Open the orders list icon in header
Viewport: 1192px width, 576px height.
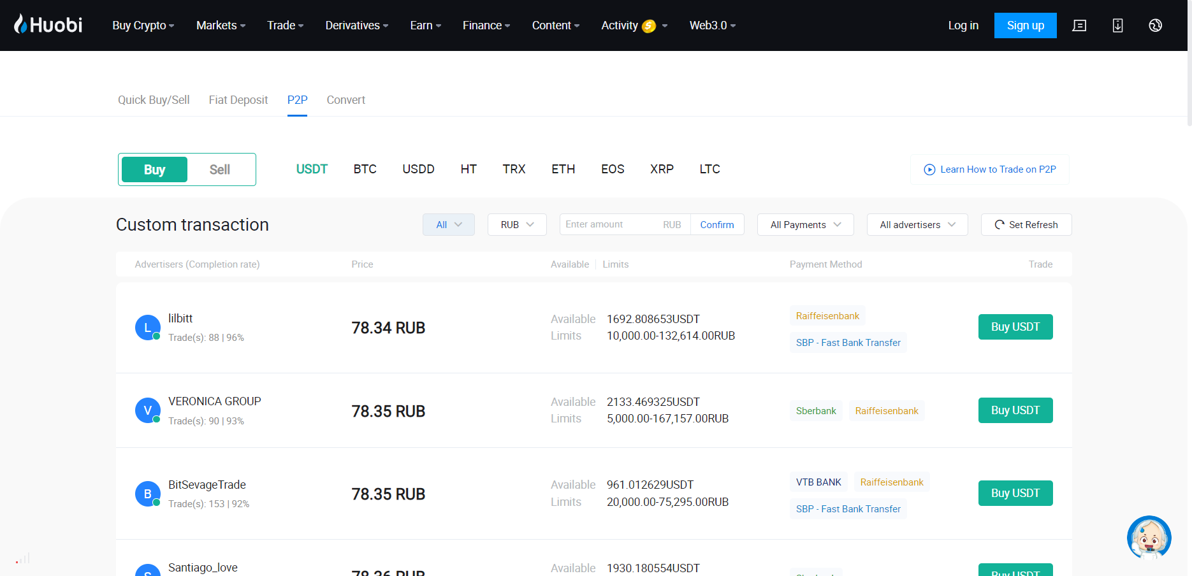pyautogui.click(x=1079, y=25)
